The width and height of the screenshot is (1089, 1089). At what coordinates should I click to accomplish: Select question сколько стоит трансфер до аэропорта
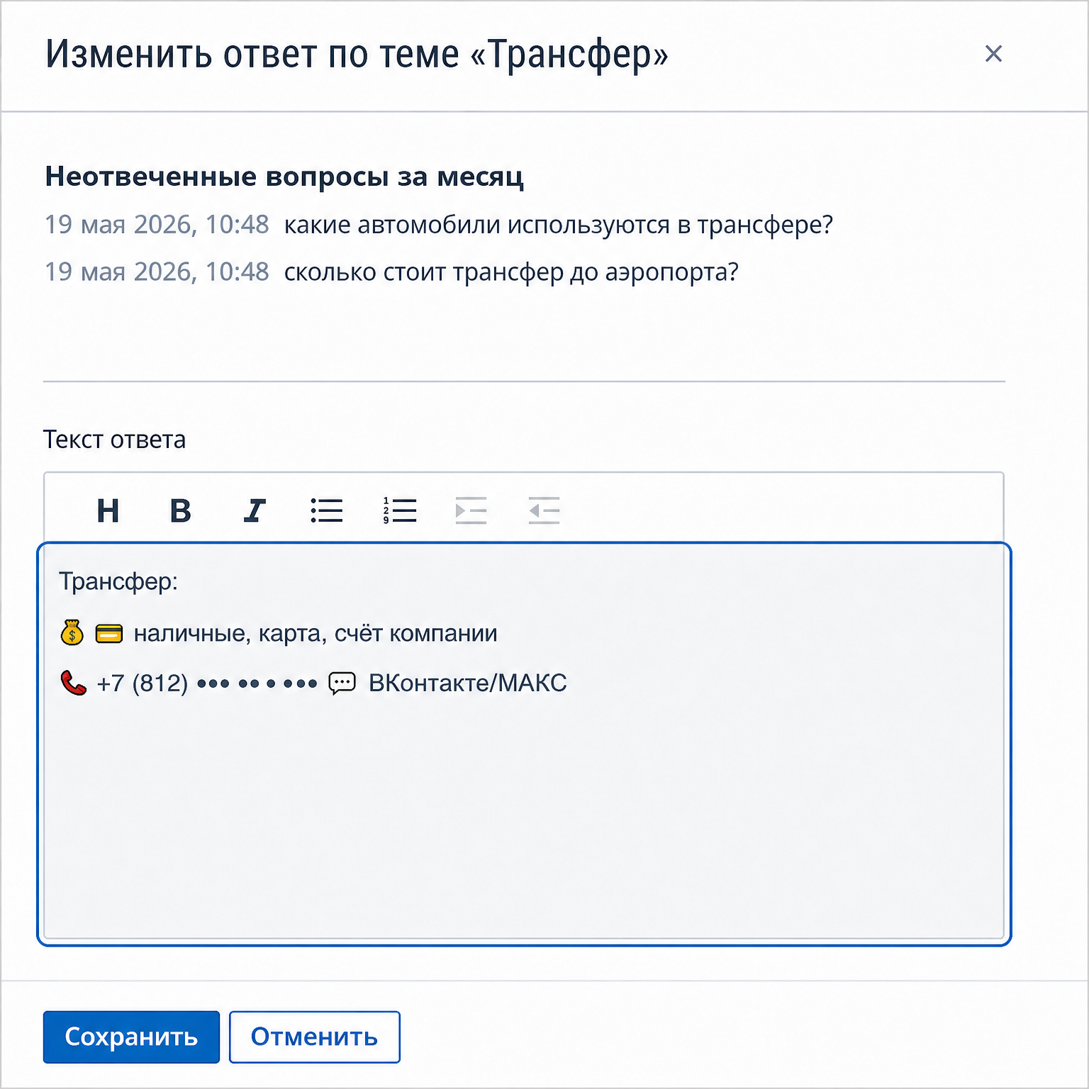(x=511, y=272)
